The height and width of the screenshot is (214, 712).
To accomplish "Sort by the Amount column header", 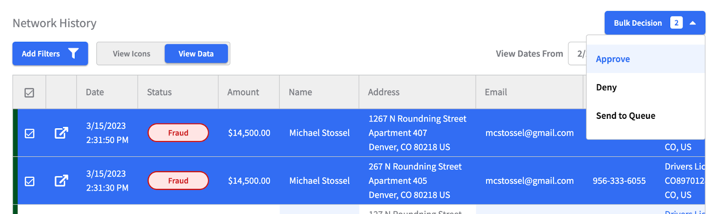I will tap(243, 92).
